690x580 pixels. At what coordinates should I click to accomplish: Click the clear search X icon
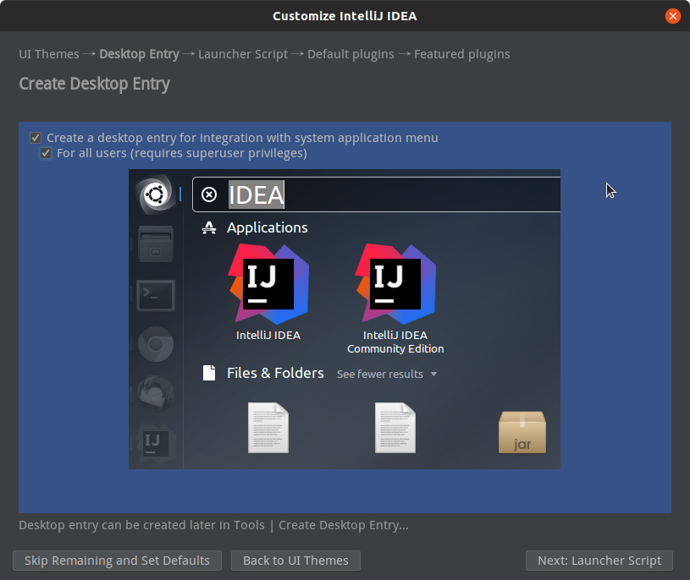point(209,194)
